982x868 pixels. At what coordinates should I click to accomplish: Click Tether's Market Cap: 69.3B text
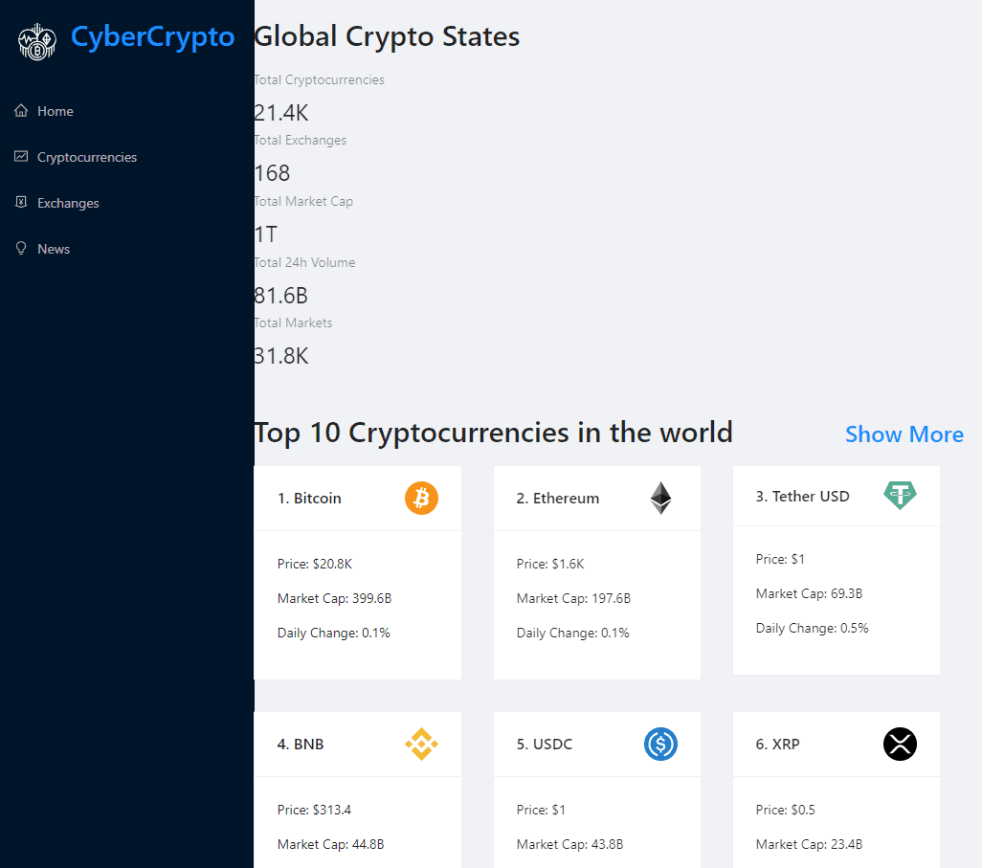tap(809, 593)
